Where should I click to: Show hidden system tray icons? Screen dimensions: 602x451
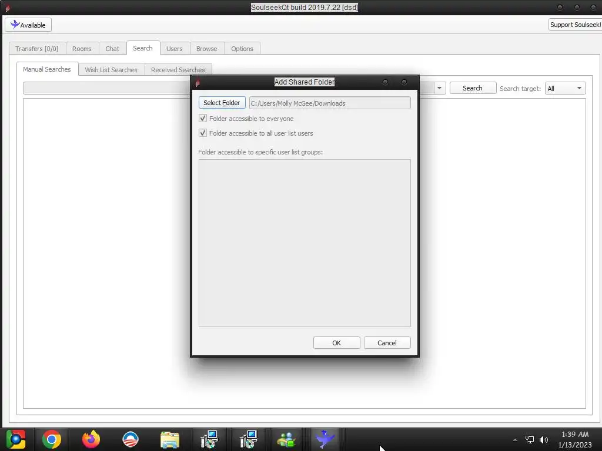pos(515,440)
